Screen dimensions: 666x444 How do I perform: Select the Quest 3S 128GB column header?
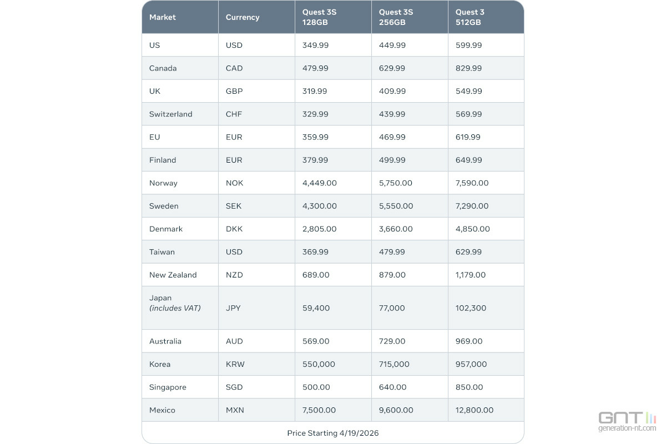point(319,17)
